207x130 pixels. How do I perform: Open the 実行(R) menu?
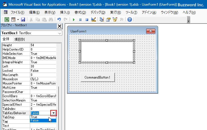point(115,12)
